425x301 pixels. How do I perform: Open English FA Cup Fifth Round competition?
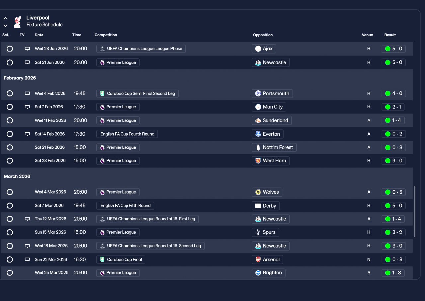coord(125,206)
